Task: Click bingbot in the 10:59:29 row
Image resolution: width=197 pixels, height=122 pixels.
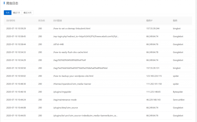Action: pos(177,29)
